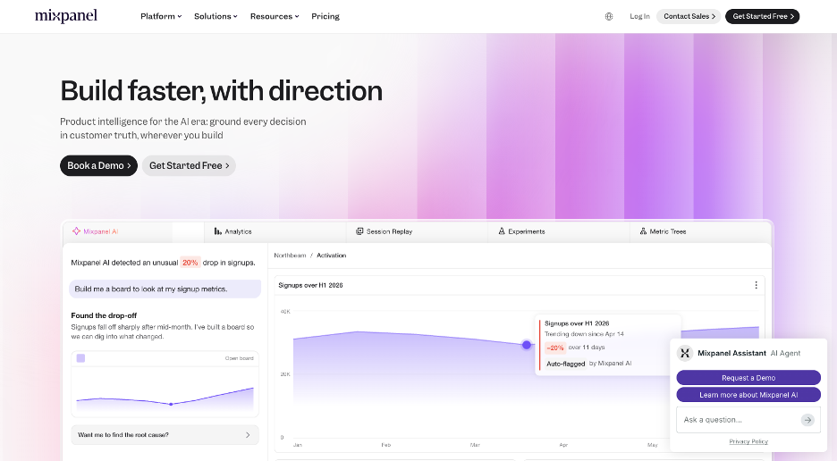Click arrow on root cause prompt
This screenshot has width=837, height=461.
coord(248,435)
